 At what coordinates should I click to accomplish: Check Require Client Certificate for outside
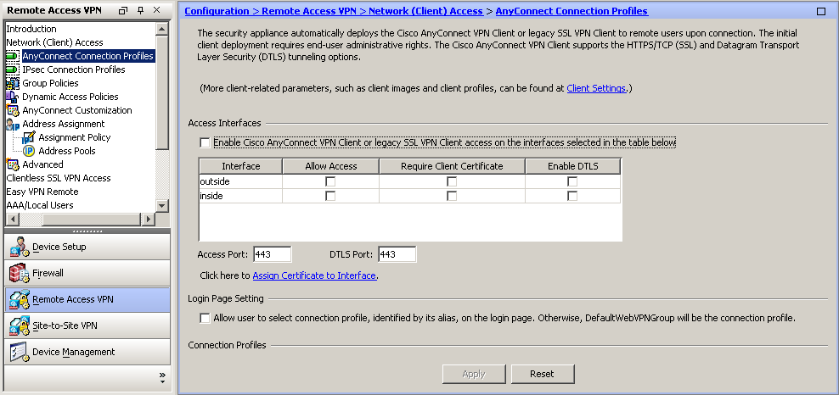point(452,182)
